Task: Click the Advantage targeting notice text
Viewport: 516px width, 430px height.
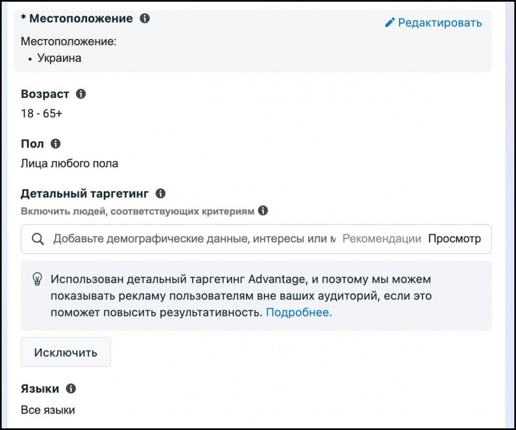Action: pos(241,296)
